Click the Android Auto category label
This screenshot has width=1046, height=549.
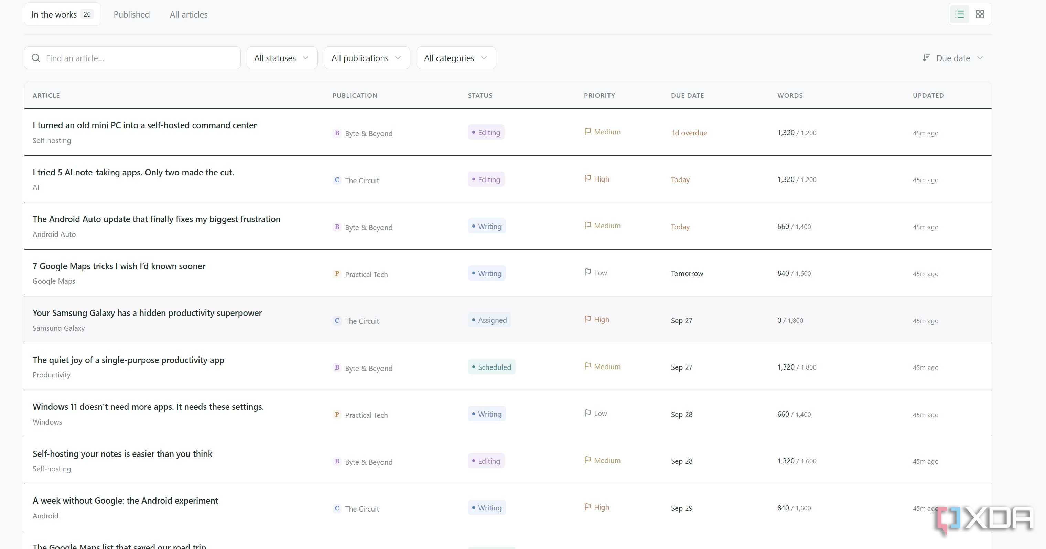pos(54,234)
